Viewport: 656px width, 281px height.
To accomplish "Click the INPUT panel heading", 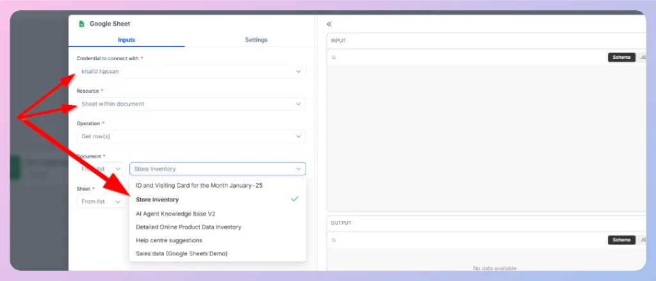I will tap(338, 41).
